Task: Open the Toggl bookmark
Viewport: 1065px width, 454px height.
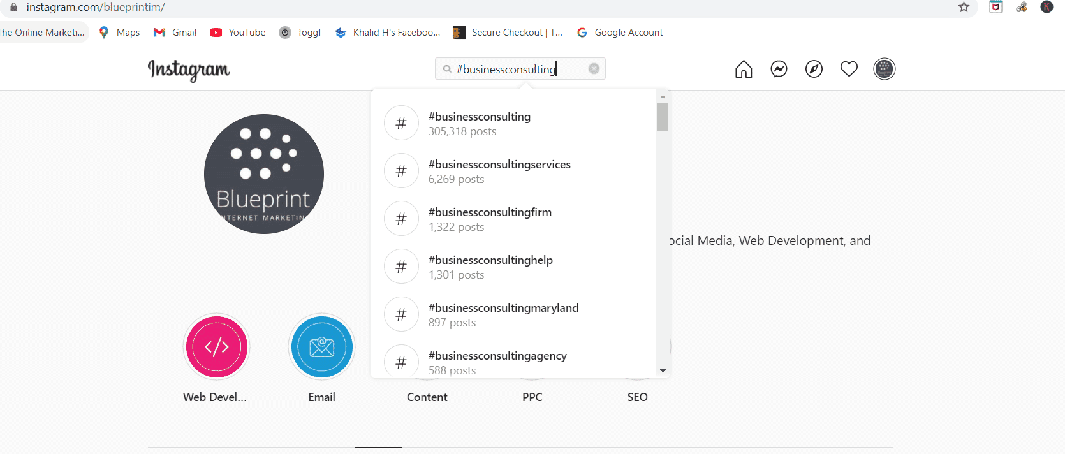Action: [300, 33]
